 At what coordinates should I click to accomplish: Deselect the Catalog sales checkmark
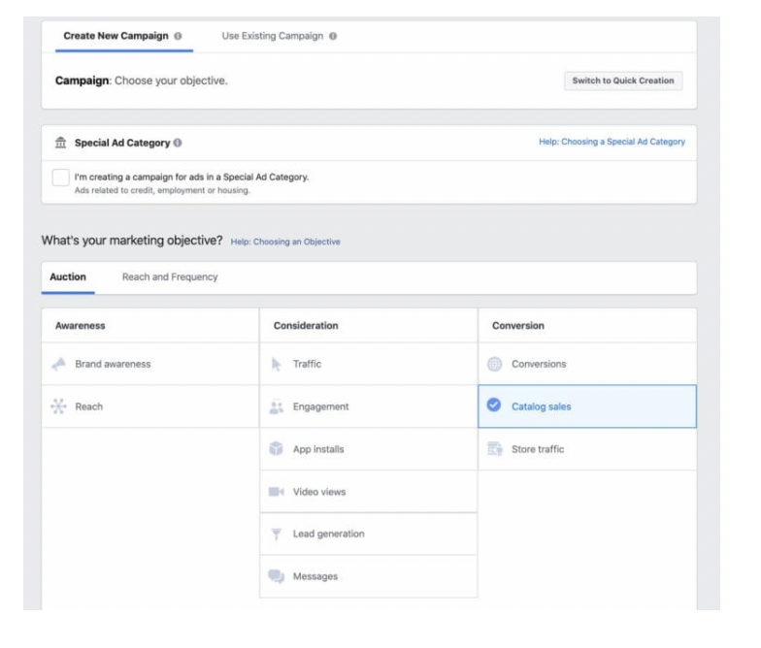click(x=494, y=406)
